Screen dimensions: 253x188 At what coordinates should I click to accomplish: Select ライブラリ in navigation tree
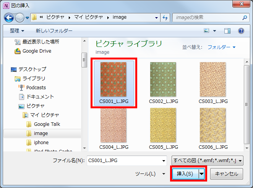[34, 79]
